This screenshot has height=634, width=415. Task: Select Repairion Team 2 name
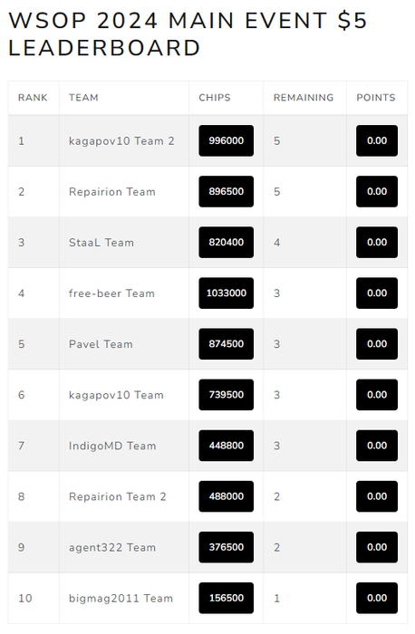[x=117, y=496]
